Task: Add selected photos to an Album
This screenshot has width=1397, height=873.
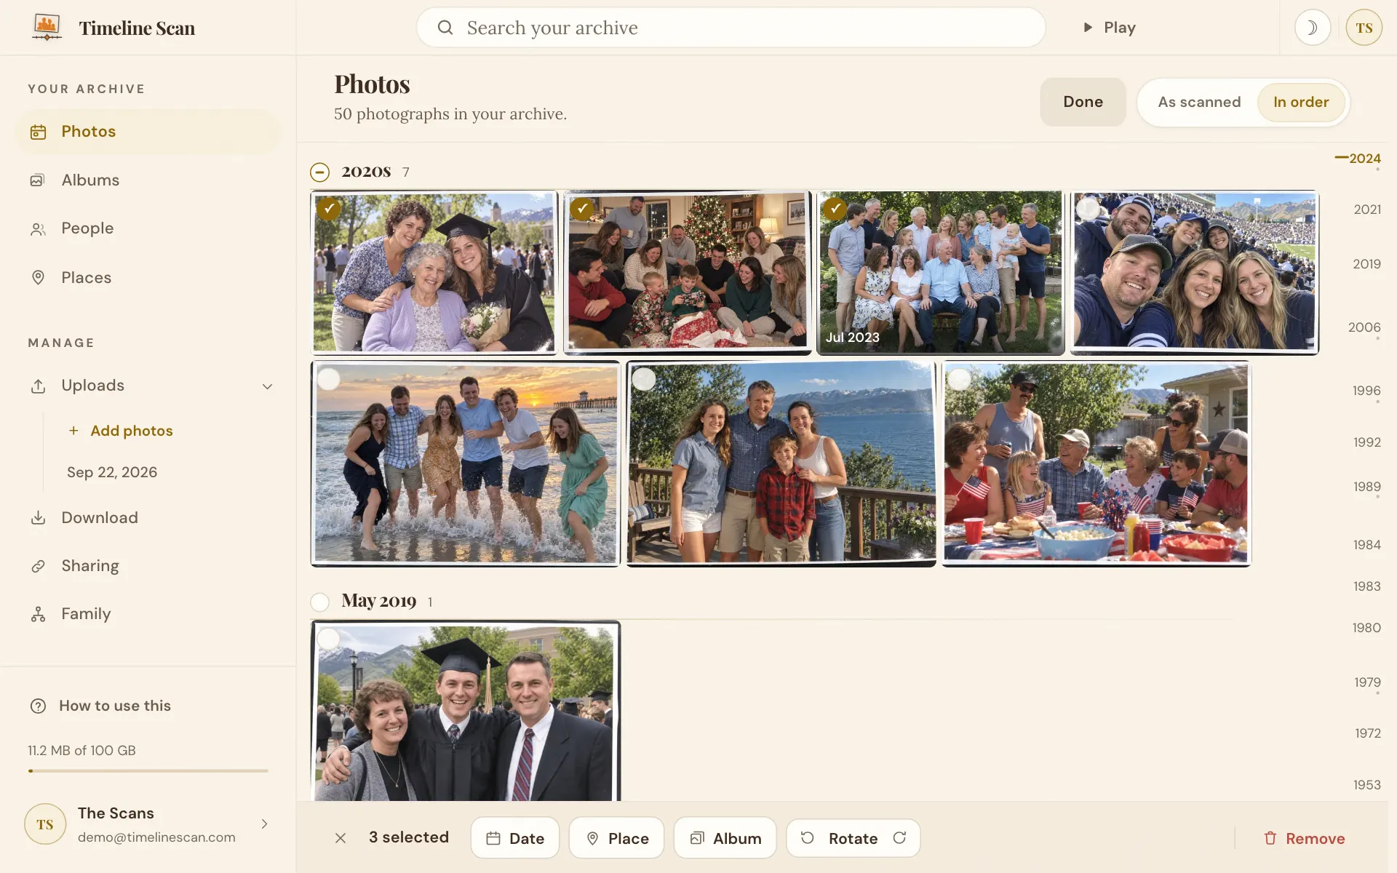Action: click(x=725, y=838)
